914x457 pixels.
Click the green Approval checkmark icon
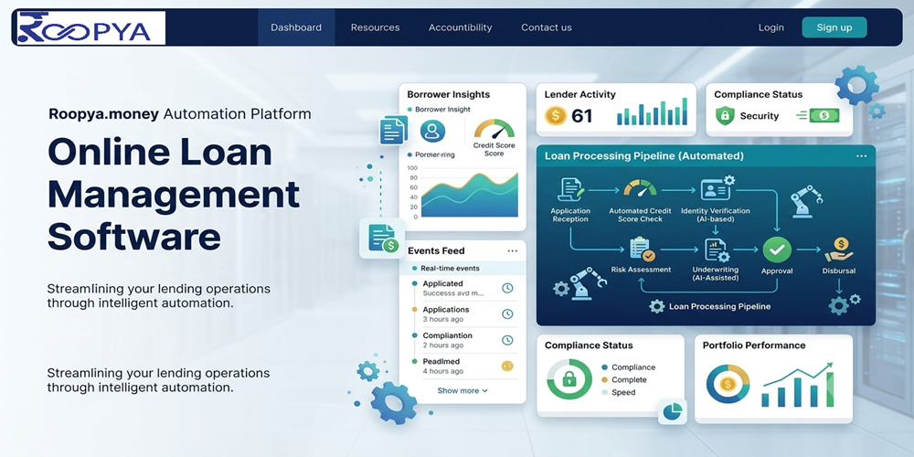point(777,250)
